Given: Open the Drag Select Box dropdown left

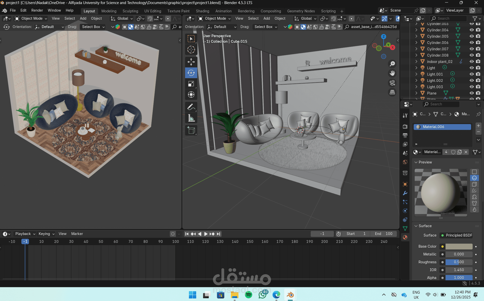Looking at the screenshot, I should [x=93, y=27].
